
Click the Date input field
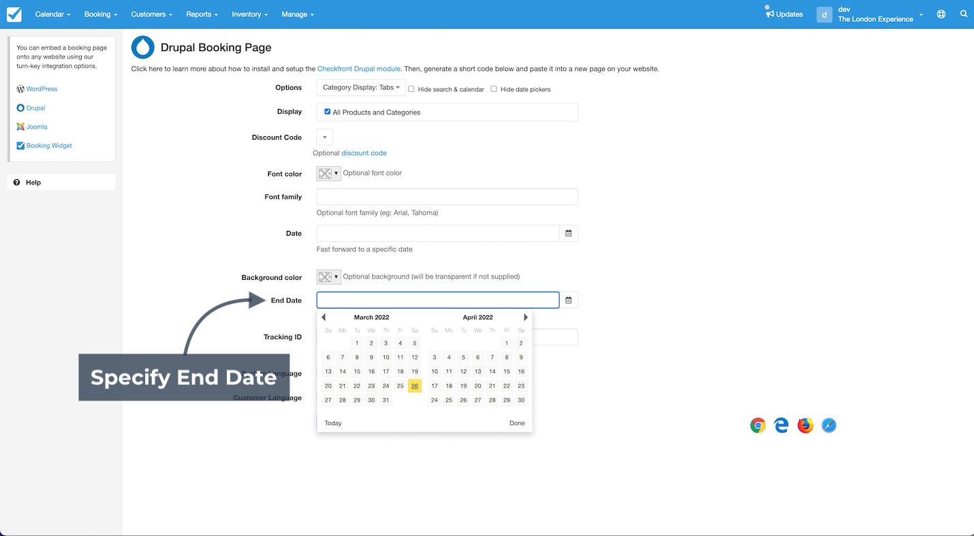tap(438, 233)
